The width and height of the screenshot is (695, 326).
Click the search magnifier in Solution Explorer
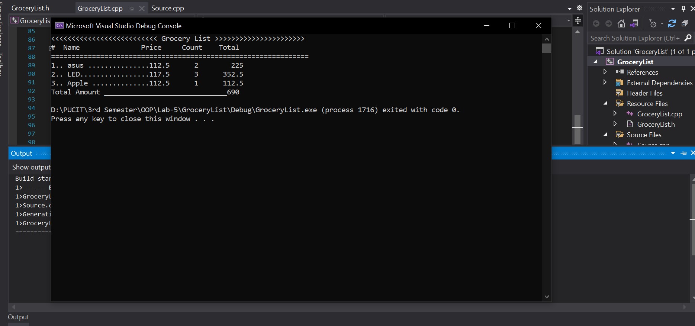688,38
